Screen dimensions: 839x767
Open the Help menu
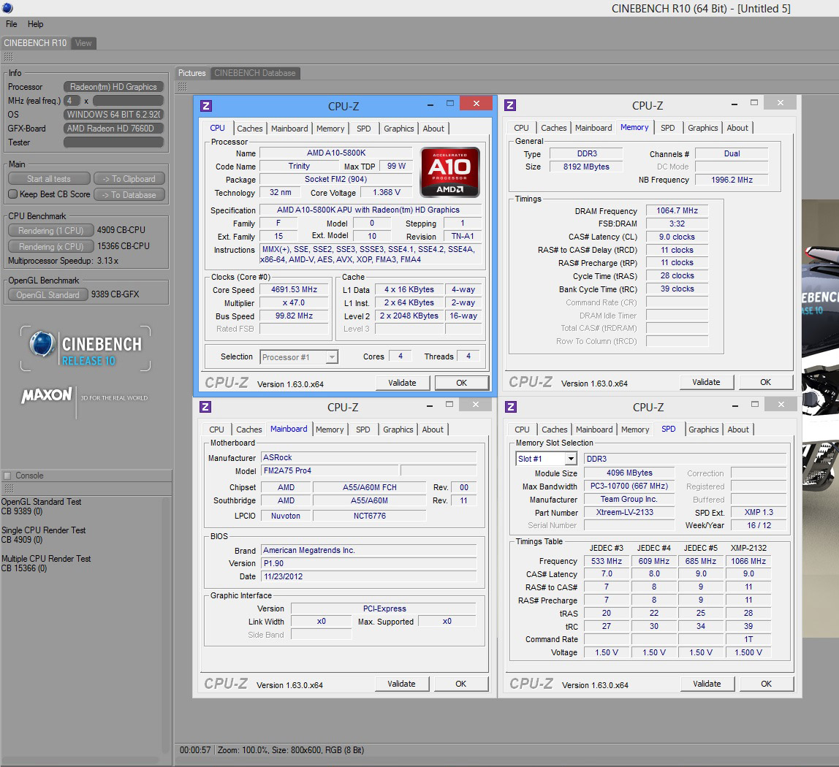[x=35, y=24]
